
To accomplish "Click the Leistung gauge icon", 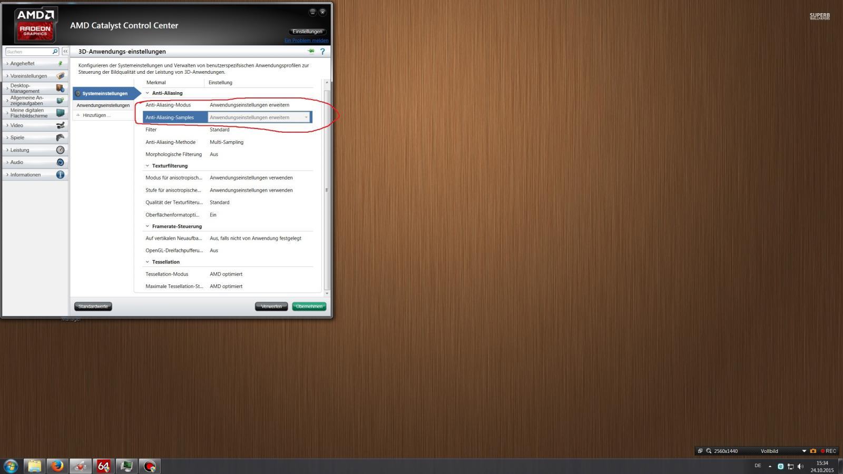I will pyautogui.click(x=60, y=150).
